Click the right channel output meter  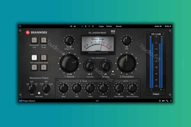coord(161,62)
